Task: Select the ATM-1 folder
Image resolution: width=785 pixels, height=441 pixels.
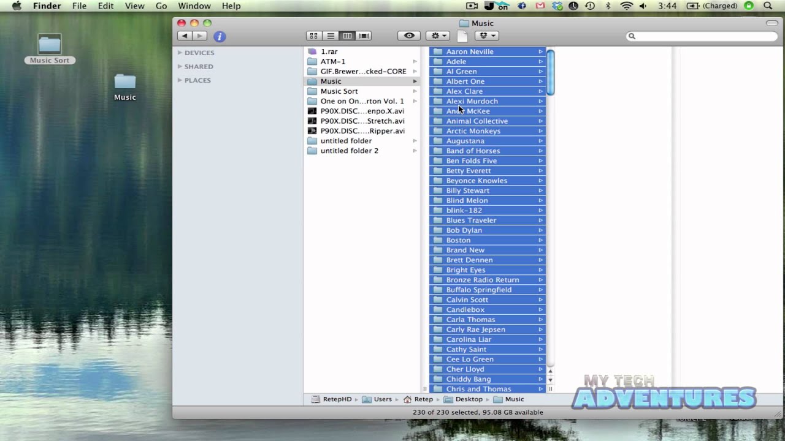Action: [362, 61]
